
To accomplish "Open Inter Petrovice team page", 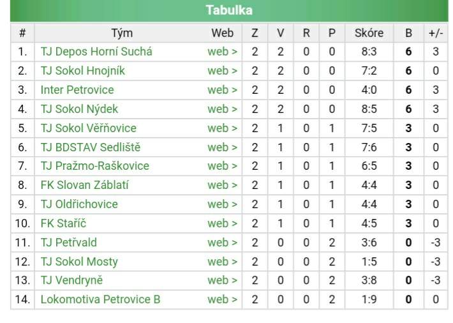I will (x=77, y=90).
